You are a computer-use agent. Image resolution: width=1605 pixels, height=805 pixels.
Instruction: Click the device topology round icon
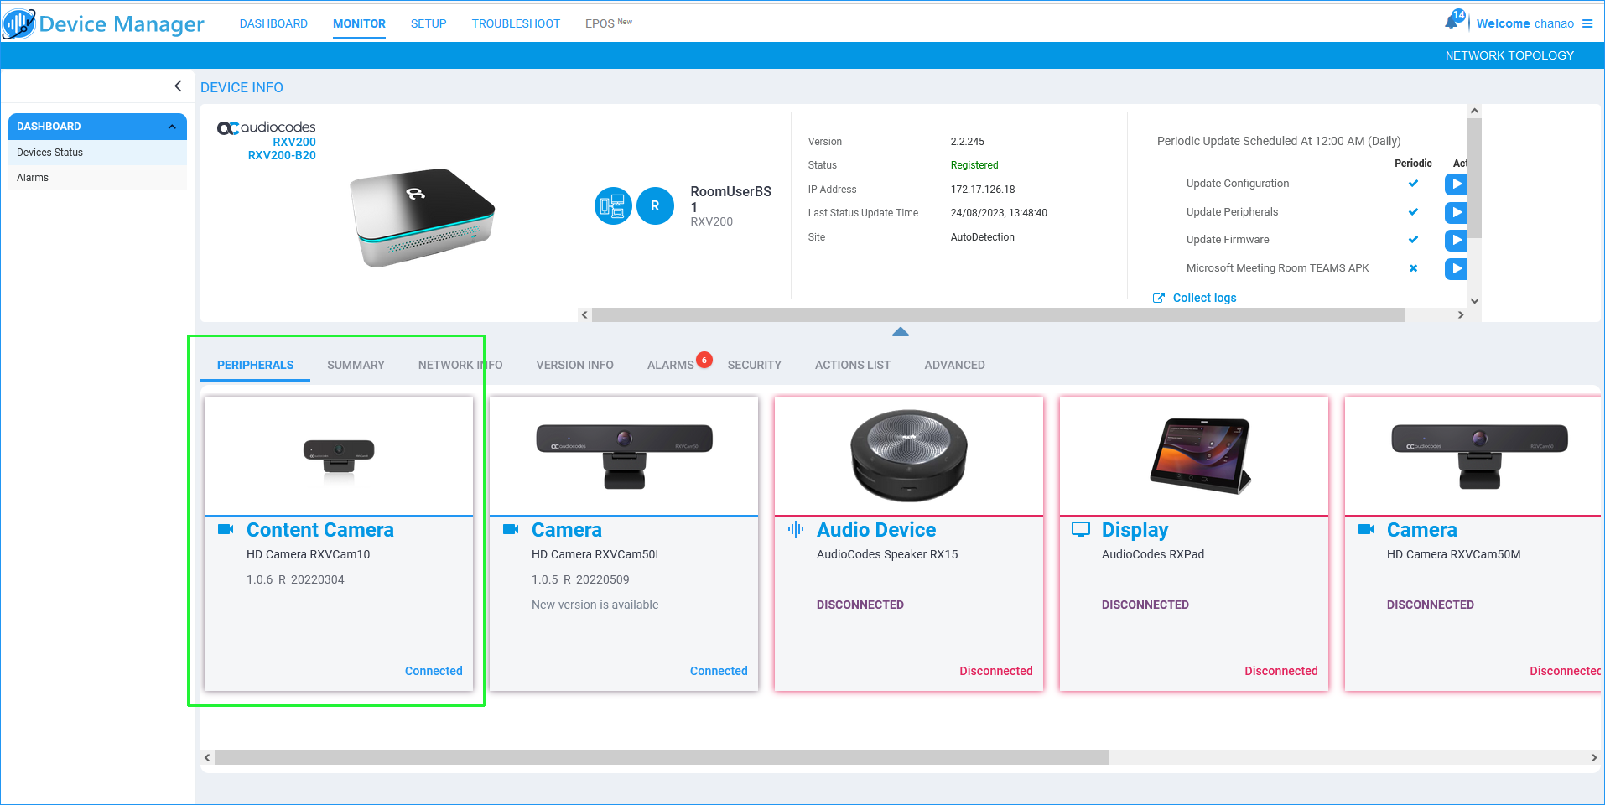613,205
